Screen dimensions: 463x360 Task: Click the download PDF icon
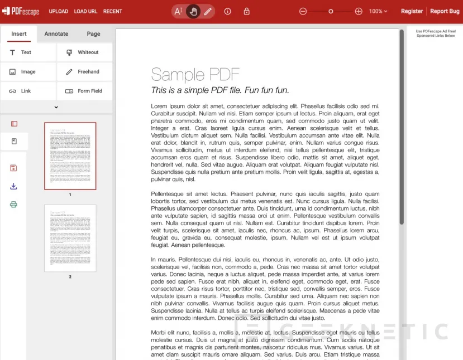click(13, 186)
